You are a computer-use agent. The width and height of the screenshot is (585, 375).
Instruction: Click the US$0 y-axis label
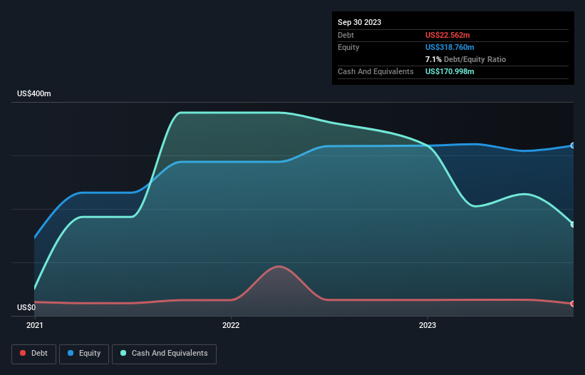point(26,307)
